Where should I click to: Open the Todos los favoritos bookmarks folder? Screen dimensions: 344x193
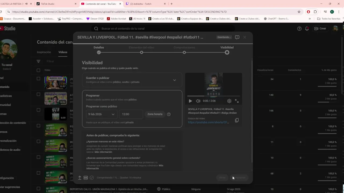coord(329,19)
